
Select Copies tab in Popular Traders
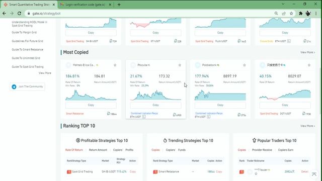coord(242,150)
